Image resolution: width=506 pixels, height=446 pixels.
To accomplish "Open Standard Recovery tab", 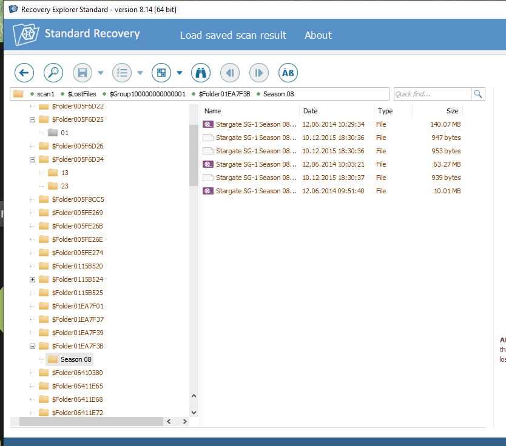I will [x=92, y=33].
